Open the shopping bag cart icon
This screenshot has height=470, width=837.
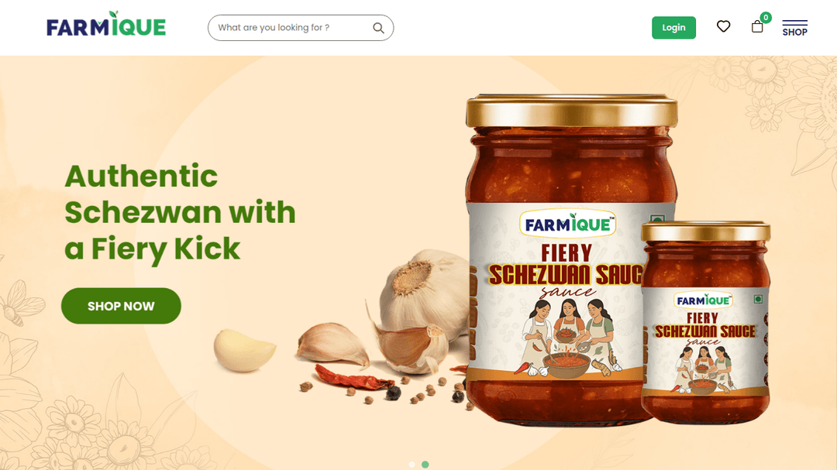(757, 26)
